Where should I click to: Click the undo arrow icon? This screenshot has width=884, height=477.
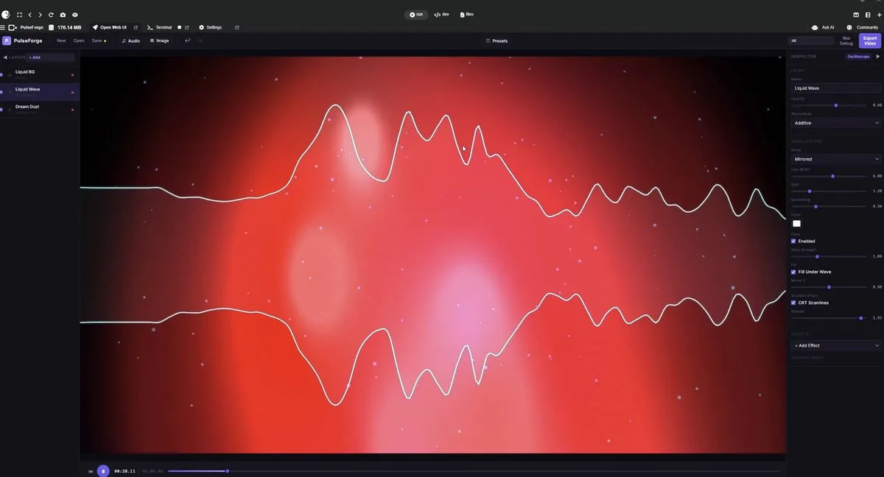(187, 40)
